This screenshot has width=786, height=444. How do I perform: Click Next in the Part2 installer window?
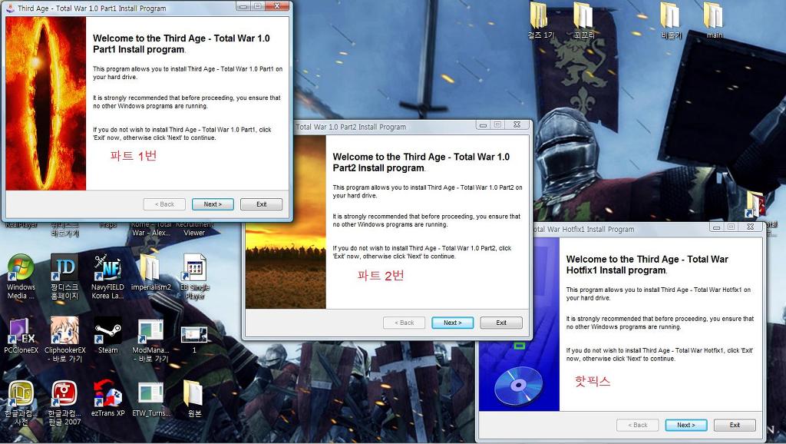[452, 323]
